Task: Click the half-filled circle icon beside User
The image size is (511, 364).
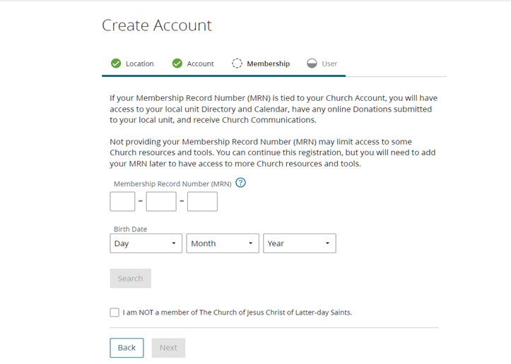Action: click(x=312, y=63)
